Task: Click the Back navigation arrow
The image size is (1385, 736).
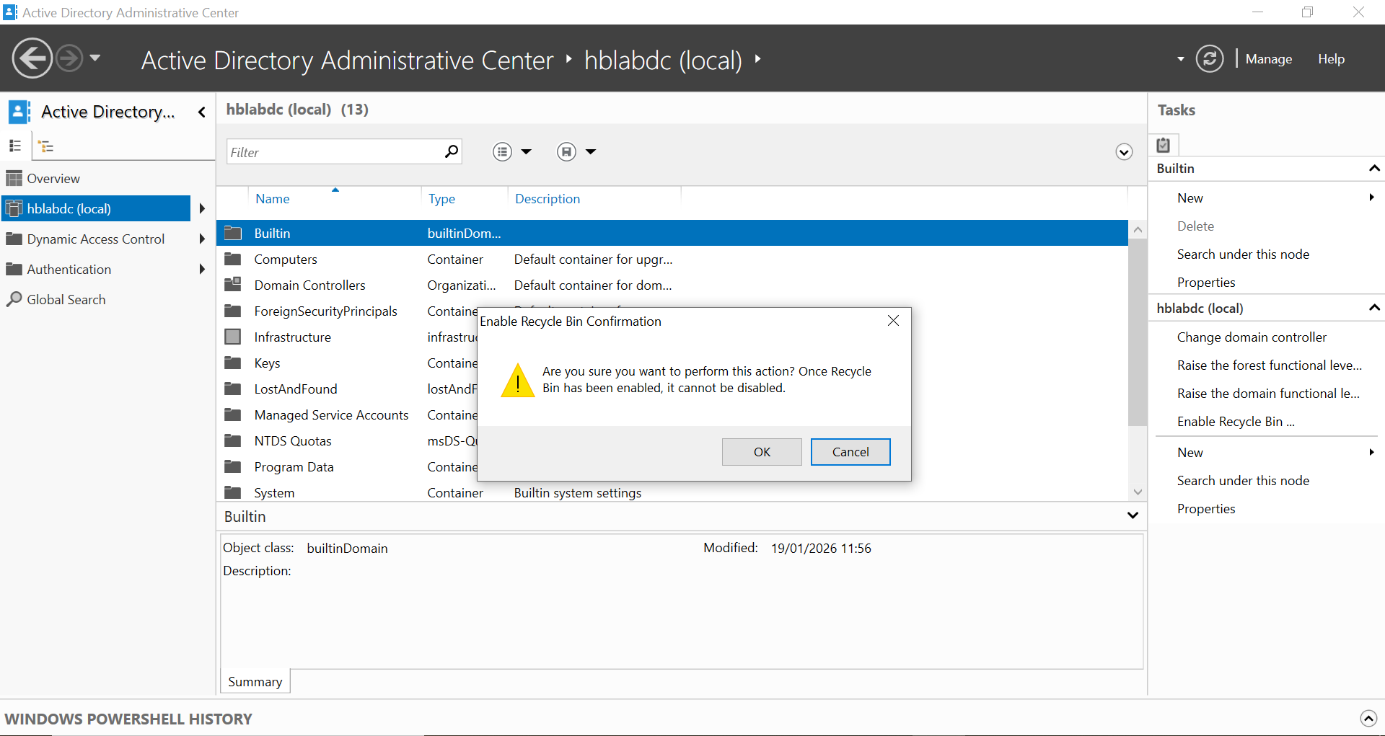Action: coord(32,58)
